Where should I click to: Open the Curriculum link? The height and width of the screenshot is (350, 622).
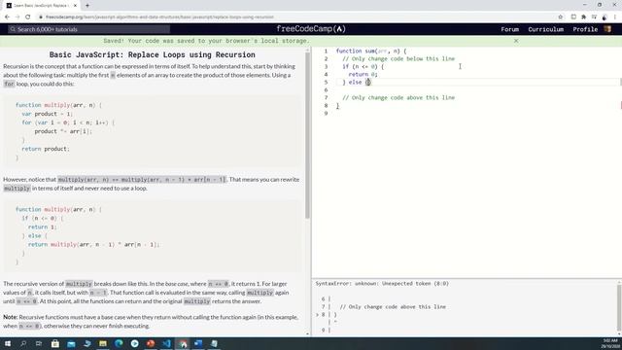[x=545, y=29]
